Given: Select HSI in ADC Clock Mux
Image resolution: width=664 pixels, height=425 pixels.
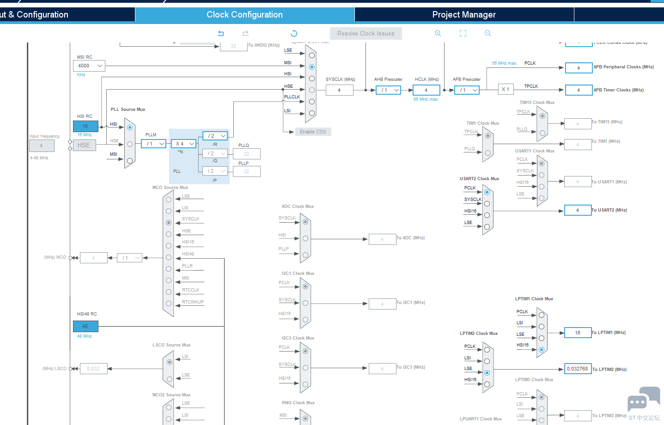Looking at the screenshot, I should 305,238.
